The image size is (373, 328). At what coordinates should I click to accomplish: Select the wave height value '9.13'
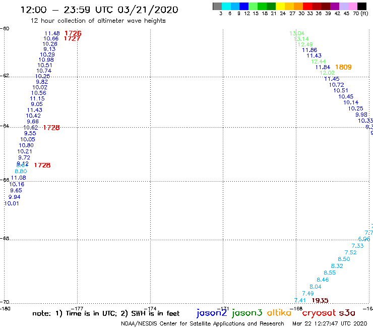click(x=49, y=49)
